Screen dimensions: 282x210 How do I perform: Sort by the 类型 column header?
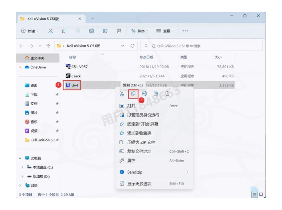click(x=184, y=57)
